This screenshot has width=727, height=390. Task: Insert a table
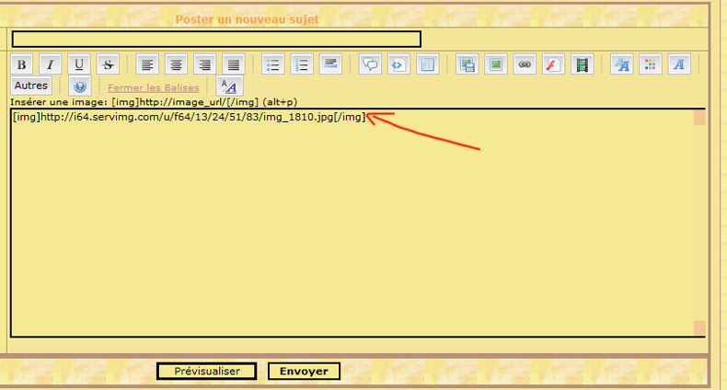[428, 64]
